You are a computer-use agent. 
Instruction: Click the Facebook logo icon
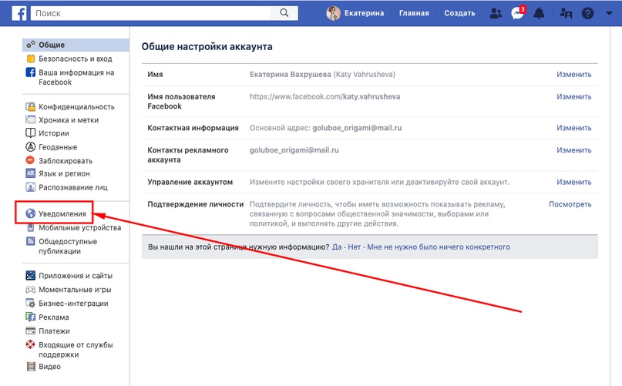point(19,13)
